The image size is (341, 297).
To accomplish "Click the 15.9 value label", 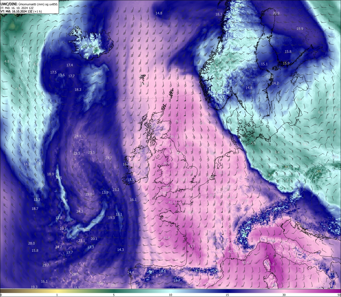I will 286,63.
